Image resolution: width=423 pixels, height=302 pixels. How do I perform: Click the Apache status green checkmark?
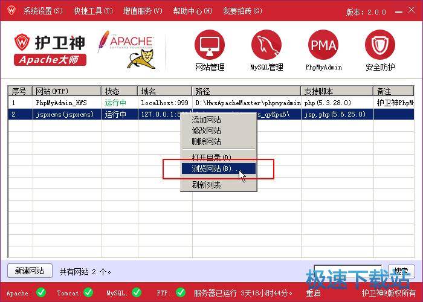[41, 292]
